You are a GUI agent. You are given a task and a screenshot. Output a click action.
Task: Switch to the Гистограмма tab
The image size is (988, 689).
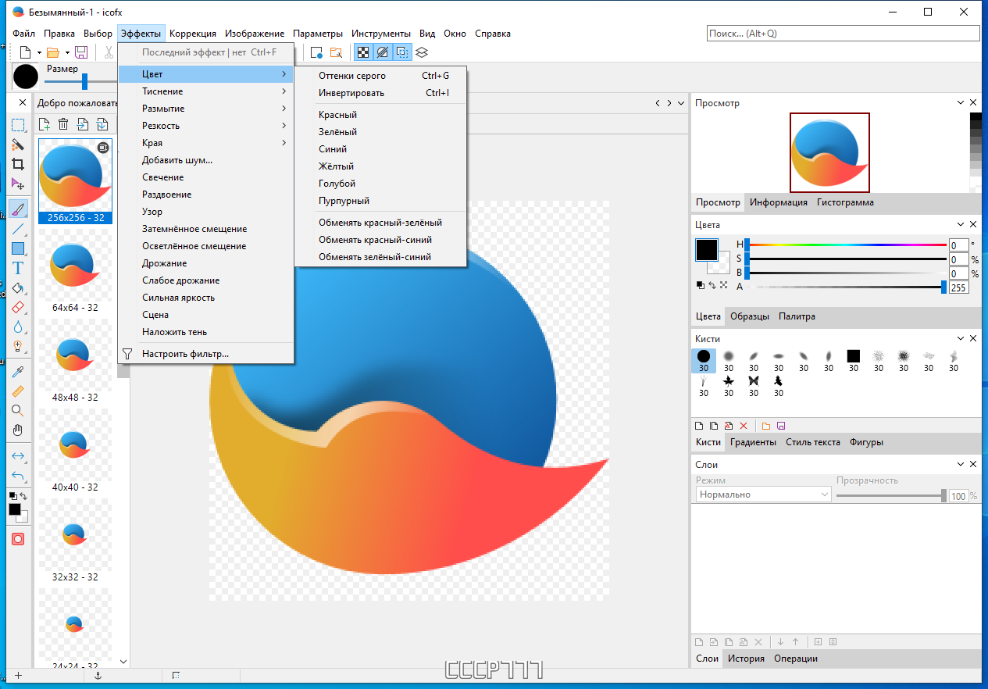point(845,202)
